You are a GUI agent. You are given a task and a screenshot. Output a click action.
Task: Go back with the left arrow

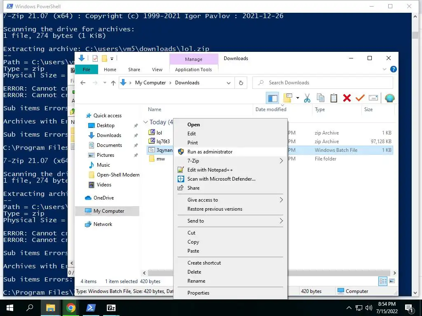point(83,83)
